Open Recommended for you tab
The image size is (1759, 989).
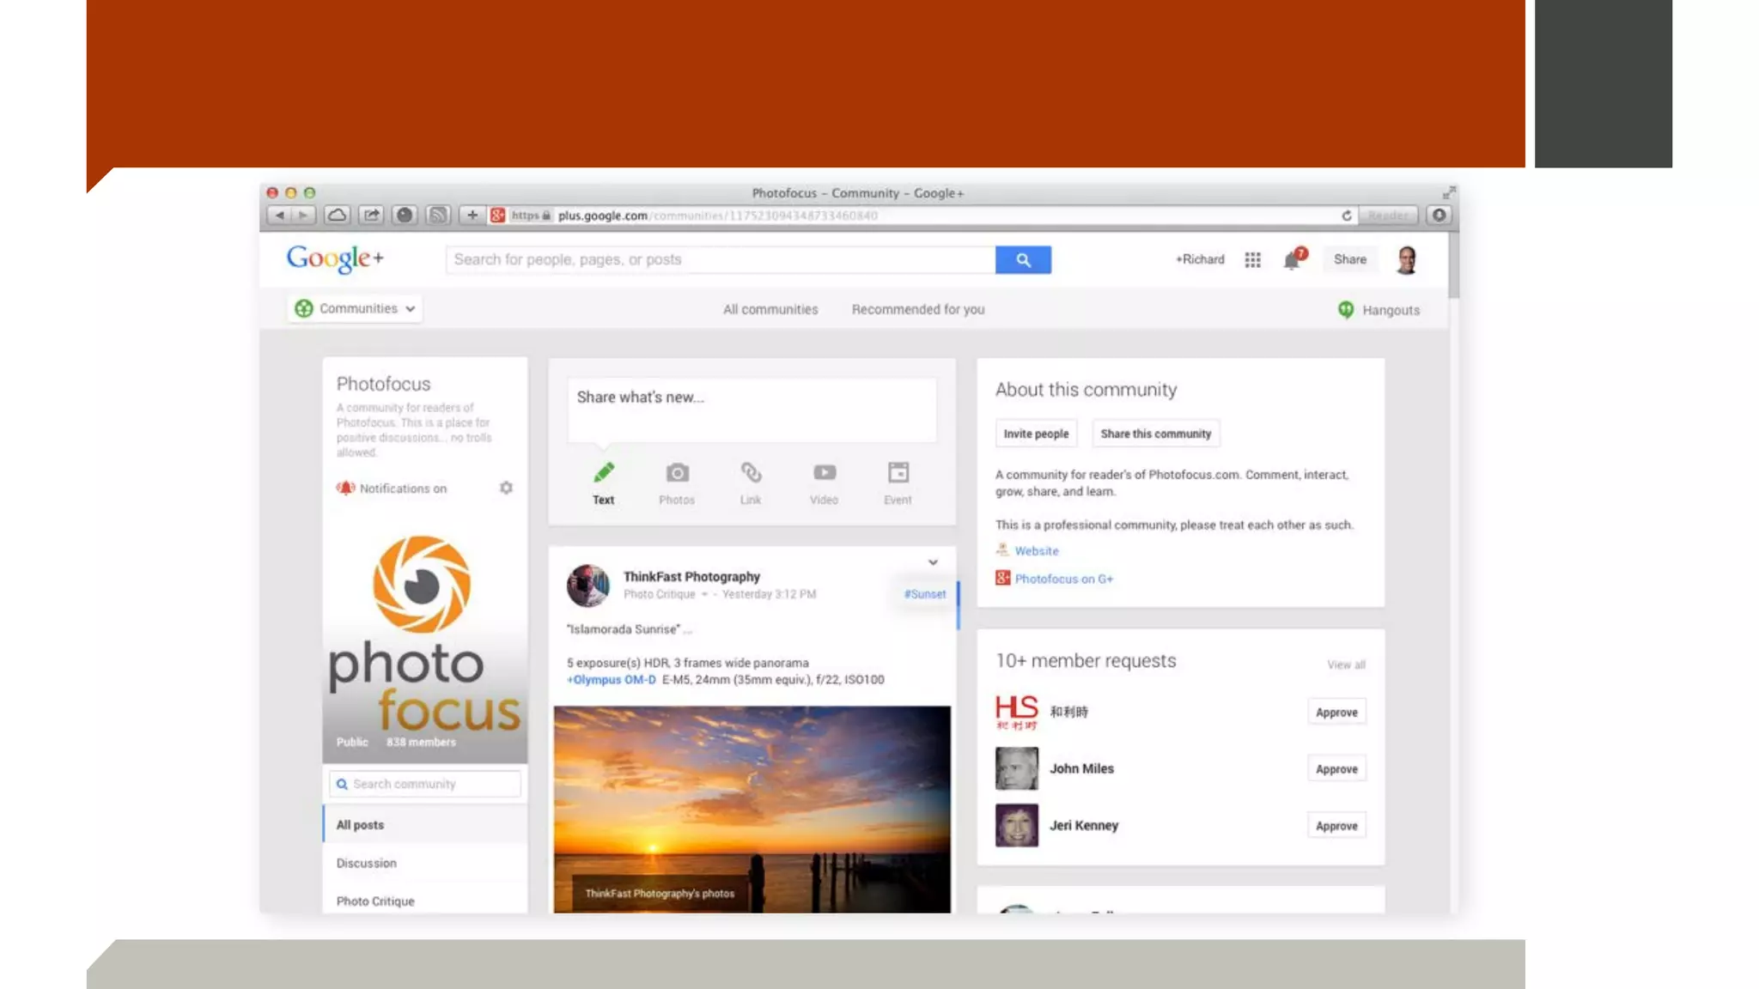click(917, 310)
